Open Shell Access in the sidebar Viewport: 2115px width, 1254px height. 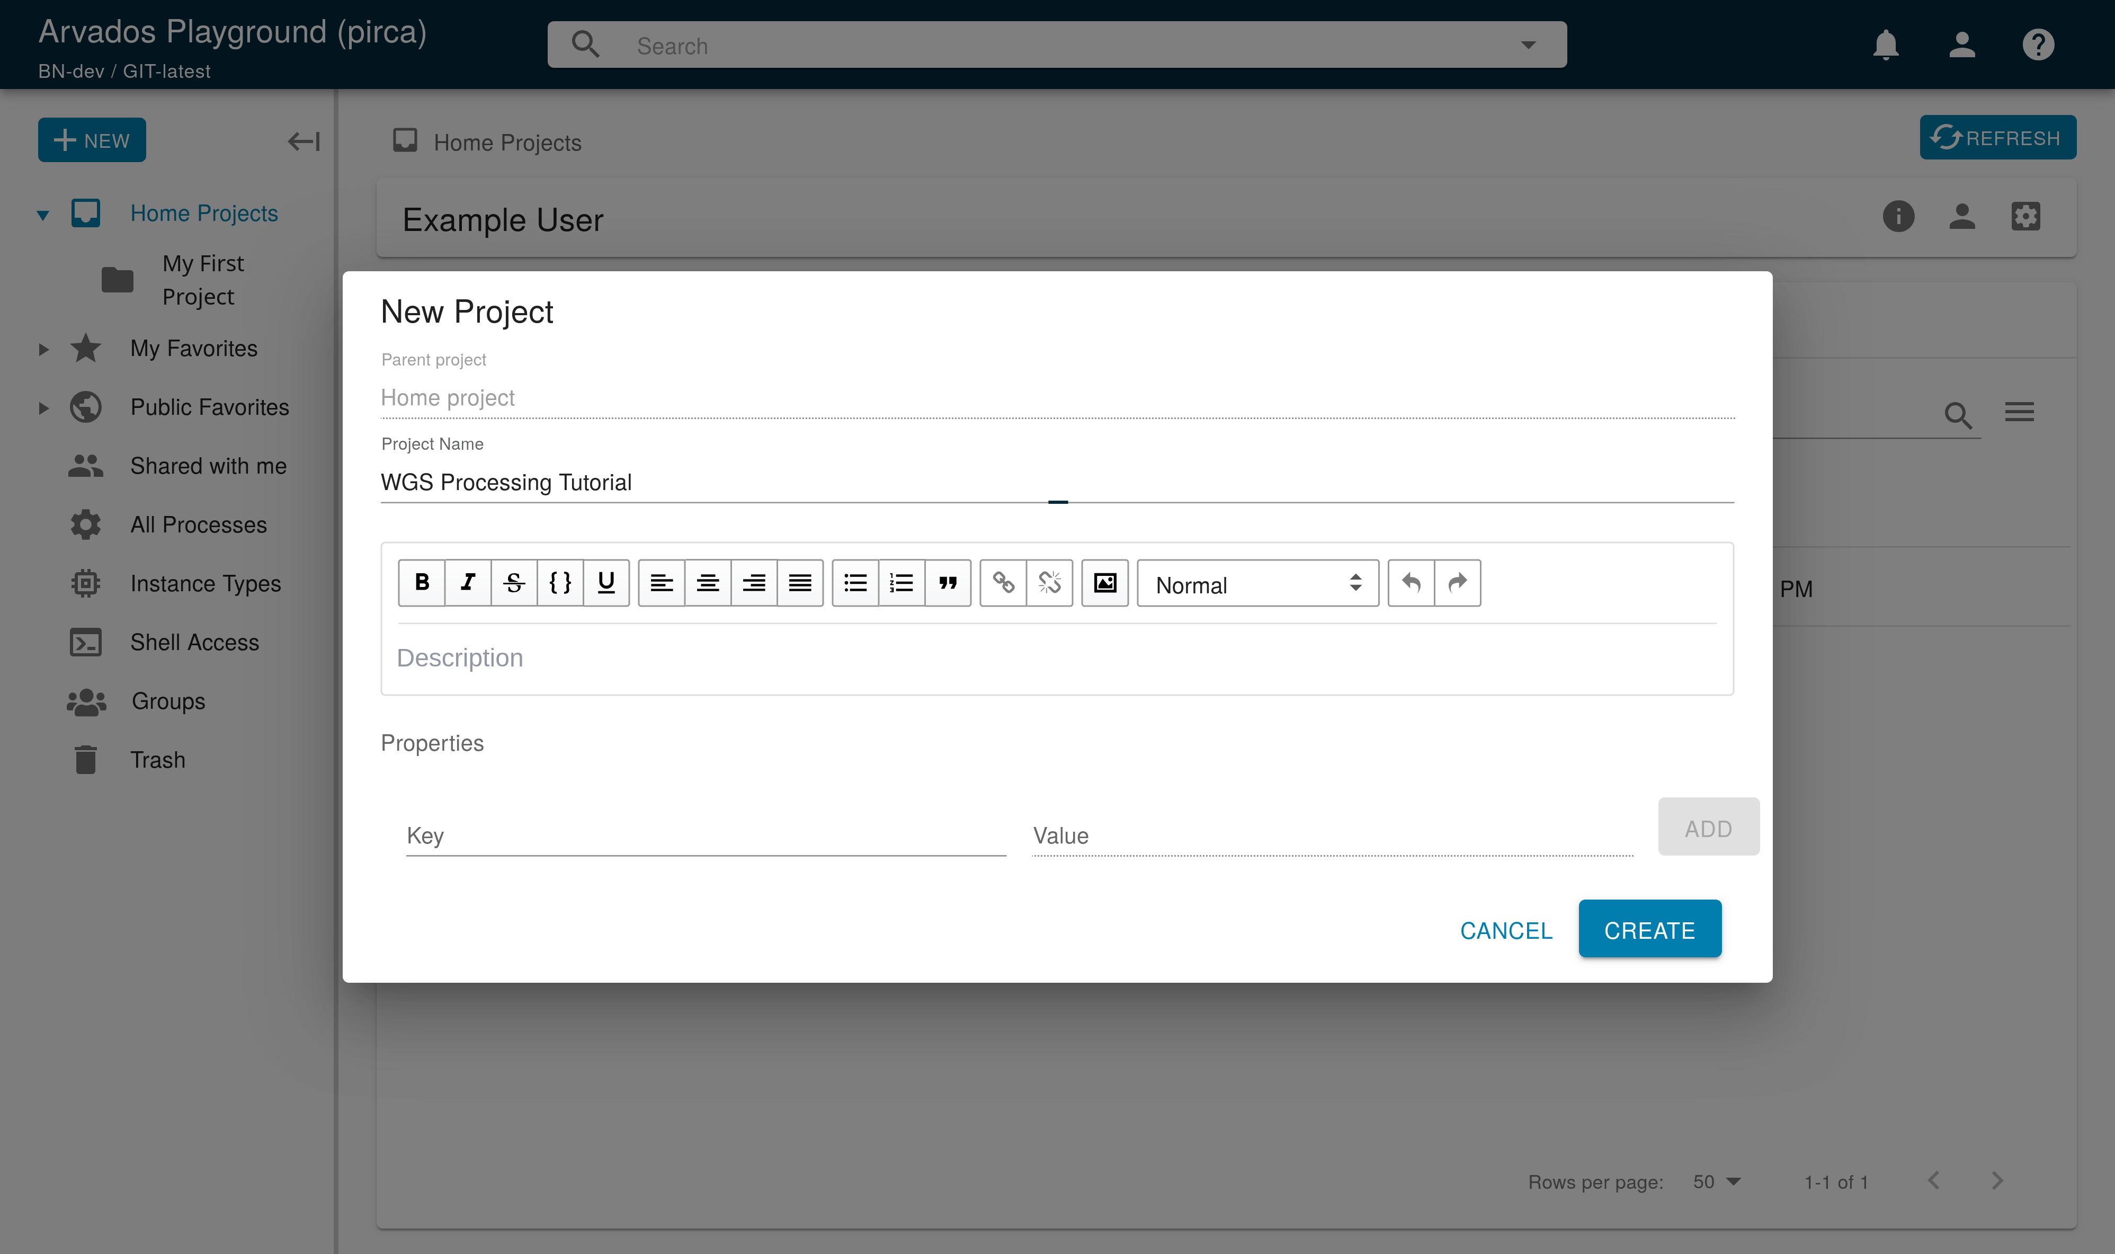click(194, 642)
